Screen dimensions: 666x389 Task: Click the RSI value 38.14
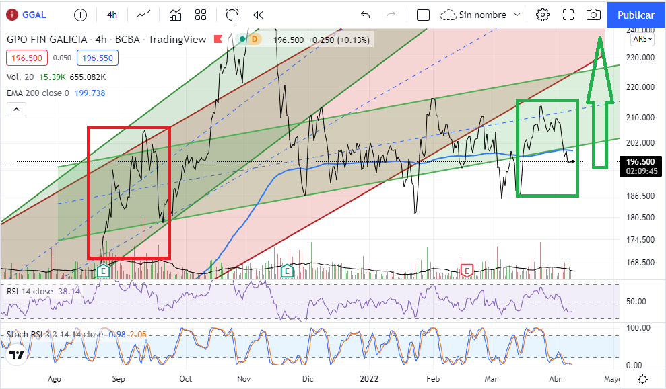tap(69, 292)
